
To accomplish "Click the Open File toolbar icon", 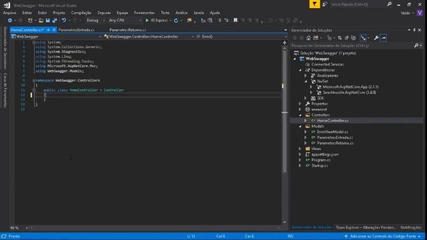I will click(41, 21).
